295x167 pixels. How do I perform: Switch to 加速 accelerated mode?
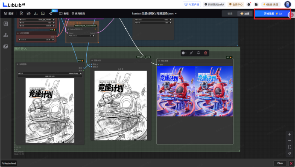click(245, 14)
